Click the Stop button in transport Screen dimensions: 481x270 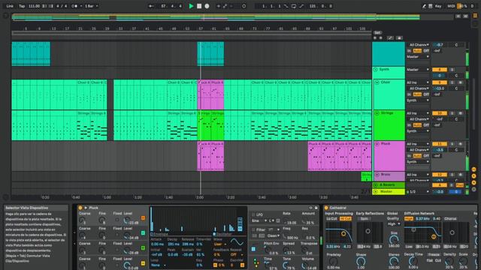click(x=199, y=6)
